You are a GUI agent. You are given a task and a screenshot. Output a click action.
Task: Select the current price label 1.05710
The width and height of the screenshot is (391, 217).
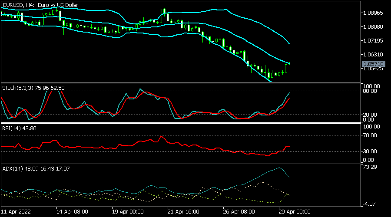pyautogui.click(x=373, y=64)
